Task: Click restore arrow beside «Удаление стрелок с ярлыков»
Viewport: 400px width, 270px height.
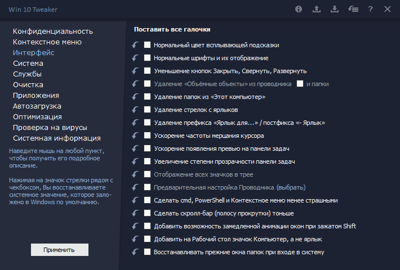Action: pyautogui.click(x=135, y=110)
